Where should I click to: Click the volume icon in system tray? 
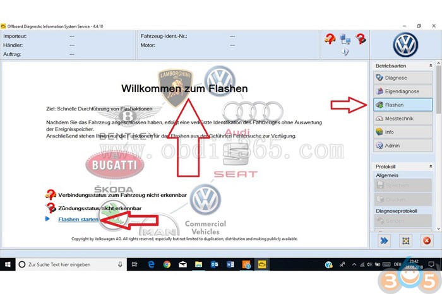[369, 264]
